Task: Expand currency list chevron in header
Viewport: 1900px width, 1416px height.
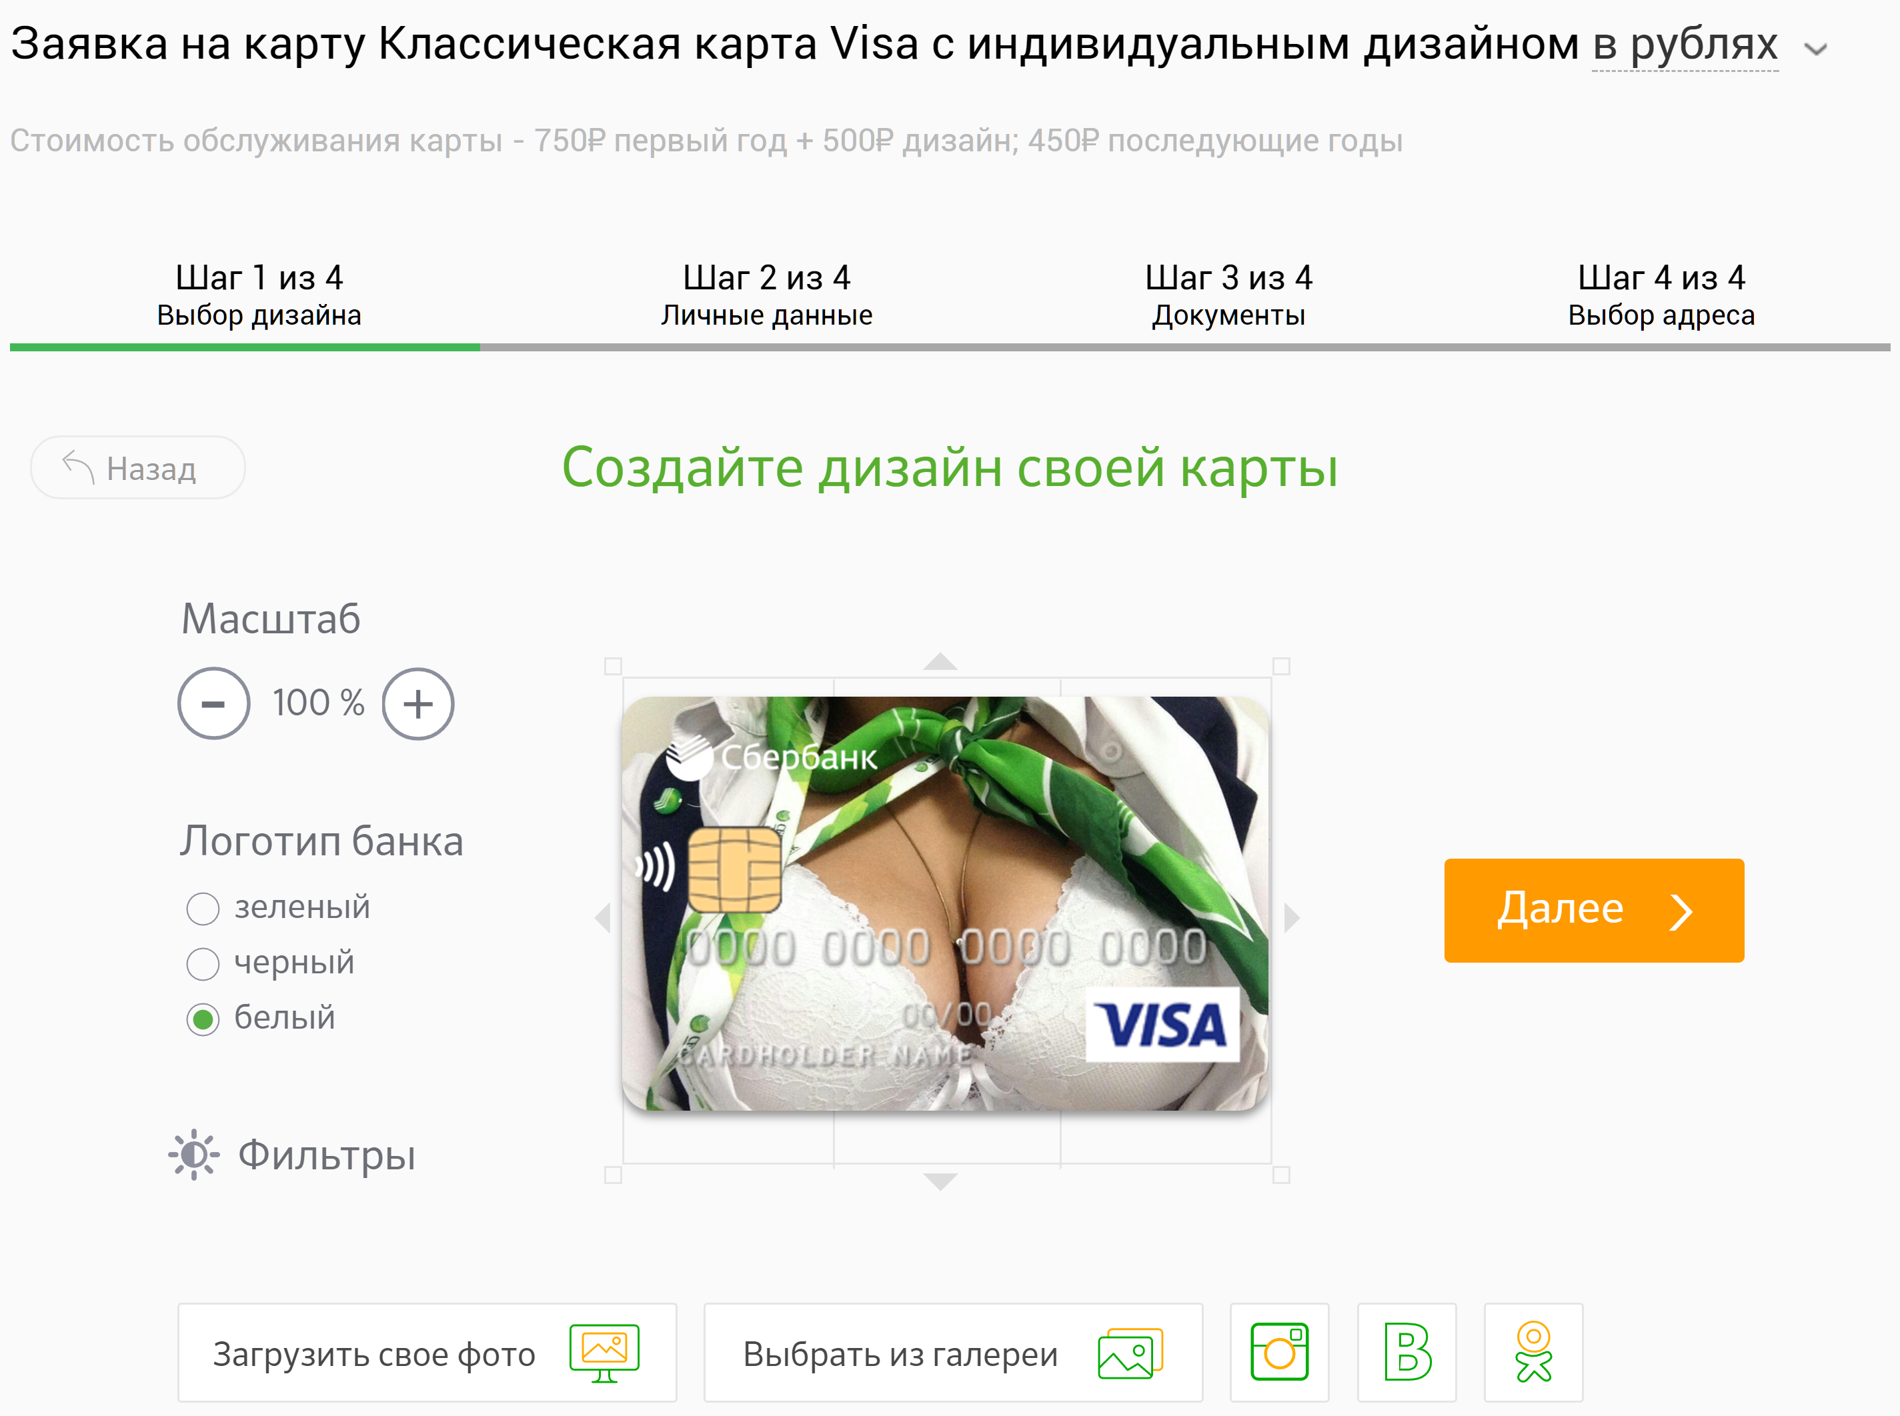Action: point(1816,49)
